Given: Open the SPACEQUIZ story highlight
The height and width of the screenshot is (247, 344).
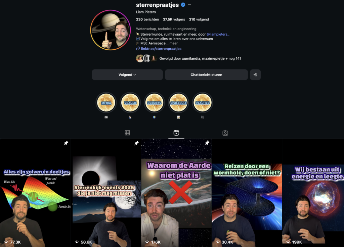Looking at the screenshot, I should pyautogui.click(x=179, y=103).
